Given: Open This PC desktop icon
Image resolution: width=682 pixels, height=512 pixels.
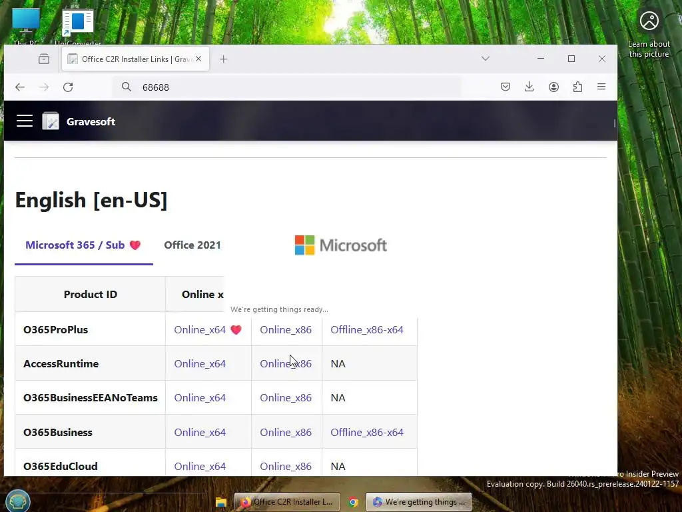Looking at the screenshot, I should coord(26,26).
